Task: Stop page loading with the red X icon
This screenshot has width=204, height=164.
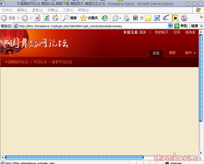Action: 37,18
